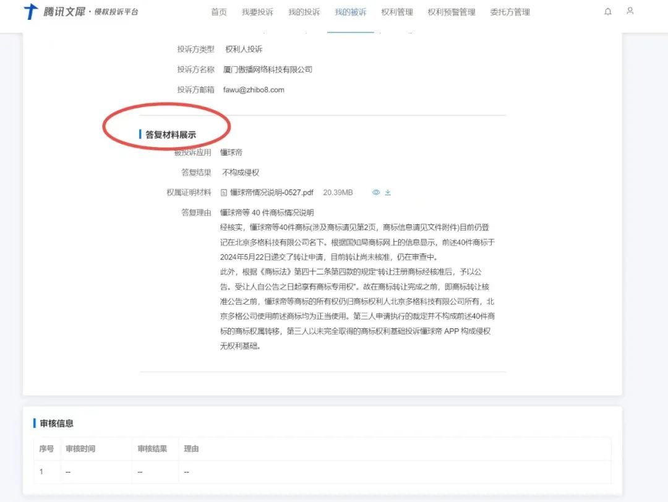The height and width of the screenshot is (502, 668).
Task: Click 投诉方邮箱 label
Action: [195, 90]
